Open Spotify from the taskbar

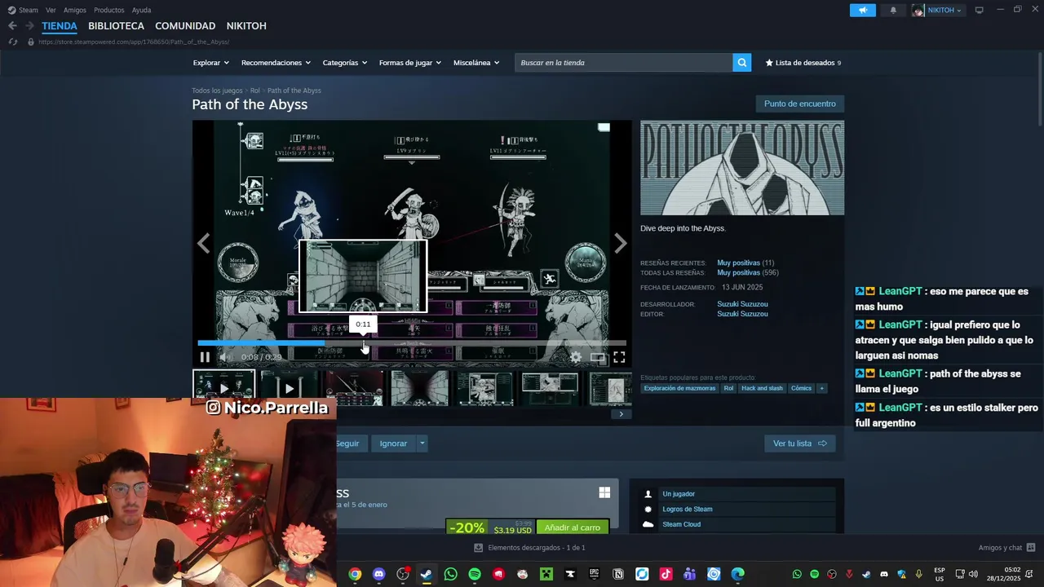475,574
